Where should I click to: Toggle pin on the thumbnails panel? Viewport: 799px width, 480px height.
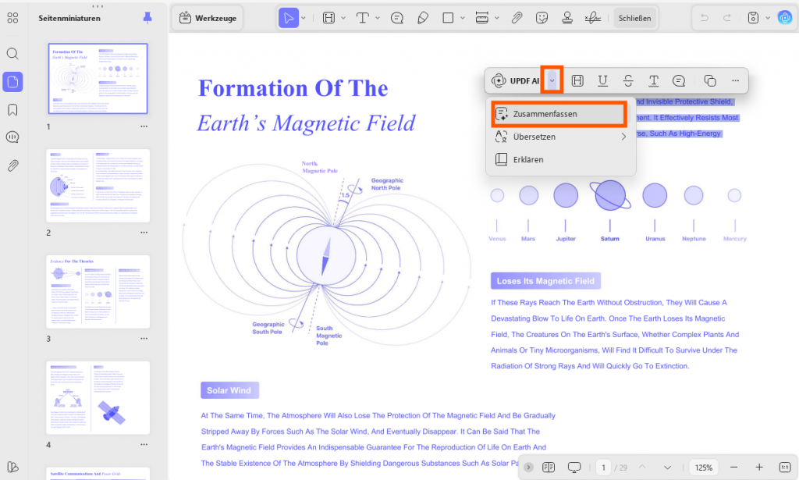(147, 18)
